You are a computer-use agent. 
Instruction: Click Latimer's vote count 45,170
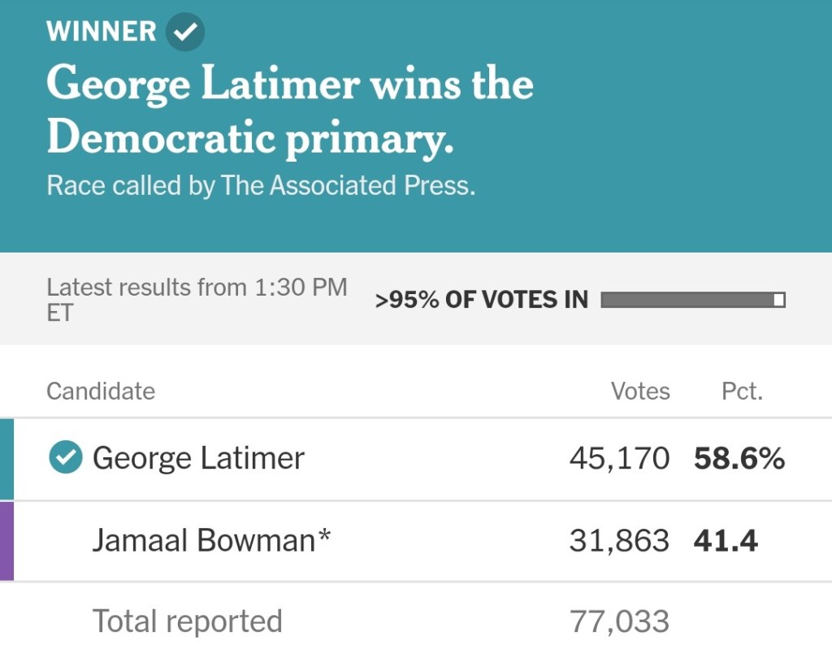point(619,459)
